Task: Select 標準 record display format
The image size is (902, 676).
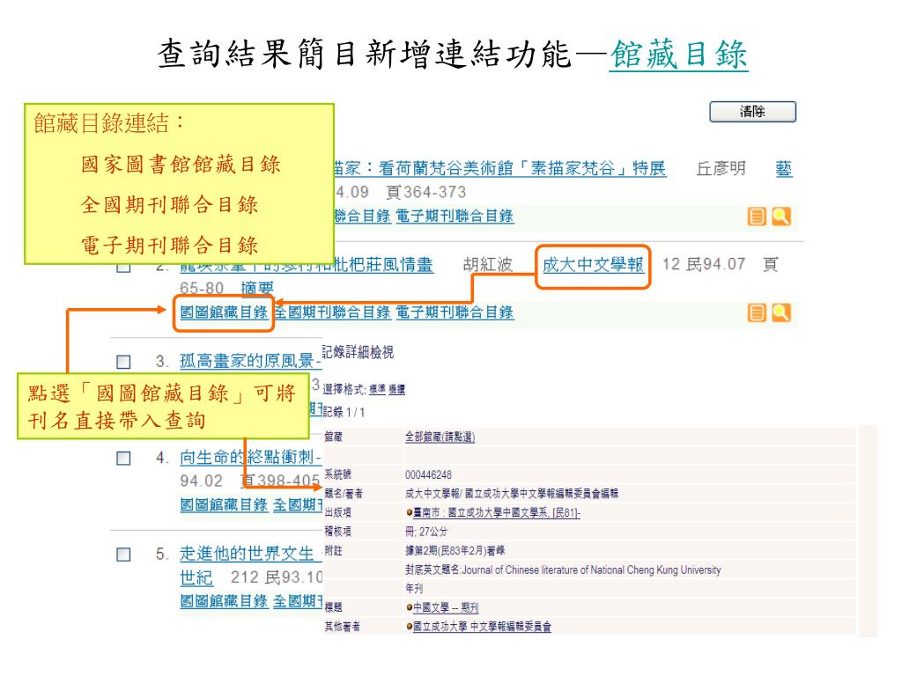Action: point(377,390)
